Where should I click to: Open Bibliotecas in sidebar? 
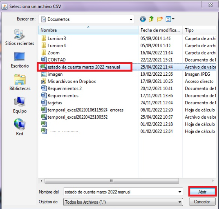click(x=20, y=82)
